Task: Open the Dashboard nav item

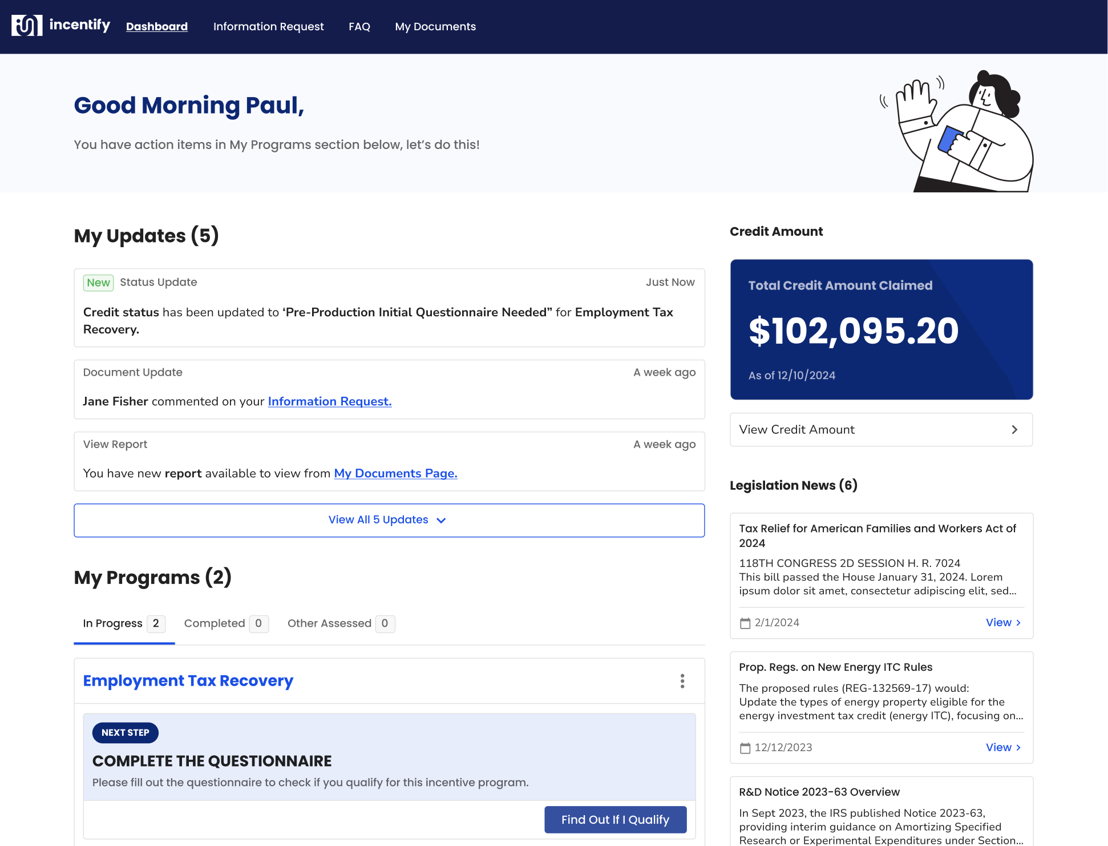Action: tap(157, 26)
